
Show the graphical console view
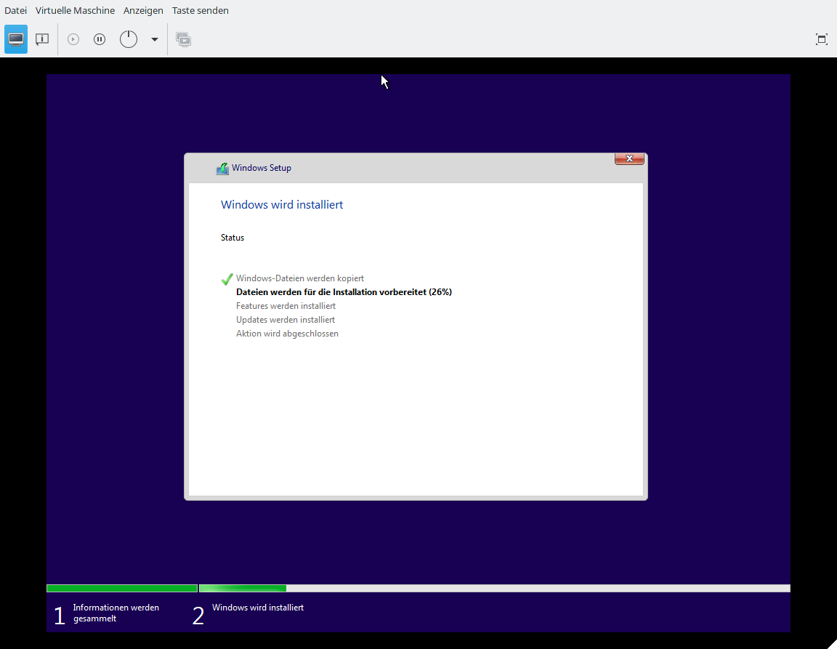16,39
